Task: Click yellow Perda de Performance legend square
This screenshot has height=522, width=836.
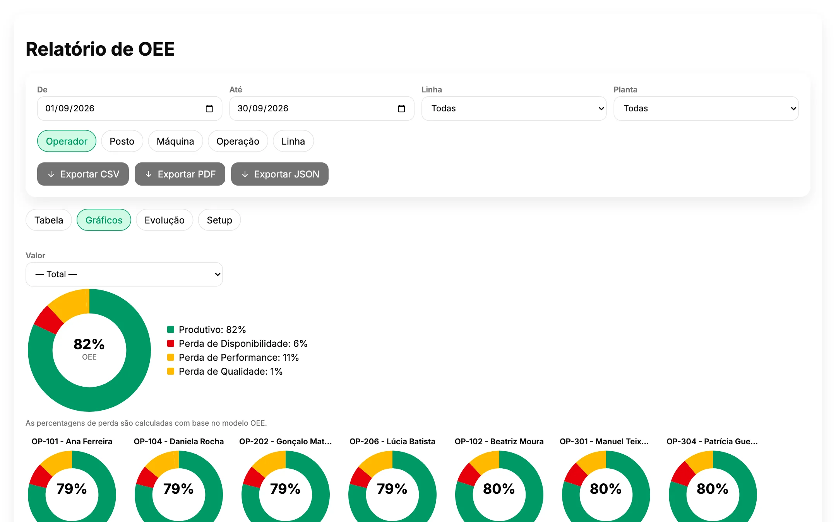Action: coord(171,357)
